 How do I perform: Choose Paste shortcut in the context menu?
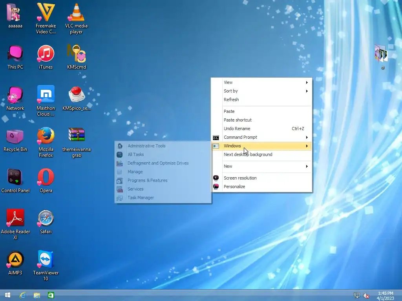point(261,120)
